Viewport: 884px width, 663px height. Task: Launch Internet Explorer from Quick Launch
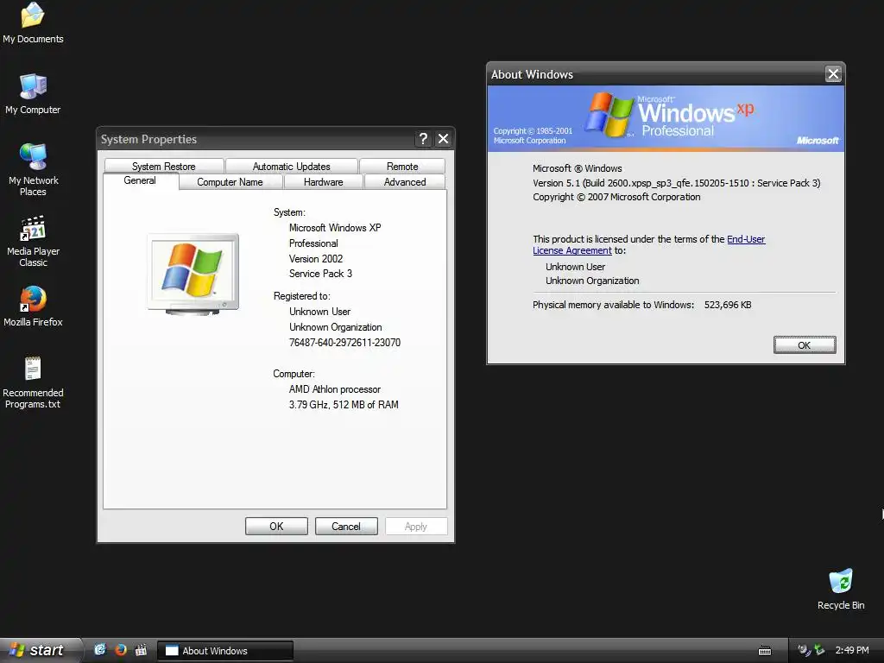point(100,650)
